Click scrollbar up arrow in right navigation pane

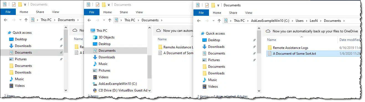[x=259, y=28]
